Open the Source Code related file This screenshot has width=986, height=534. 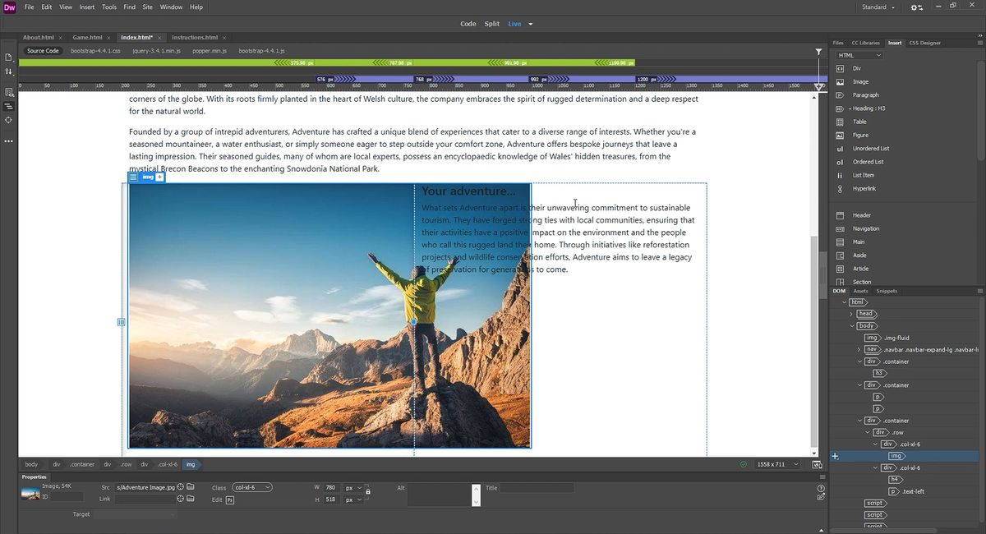(x=42, y=50)
